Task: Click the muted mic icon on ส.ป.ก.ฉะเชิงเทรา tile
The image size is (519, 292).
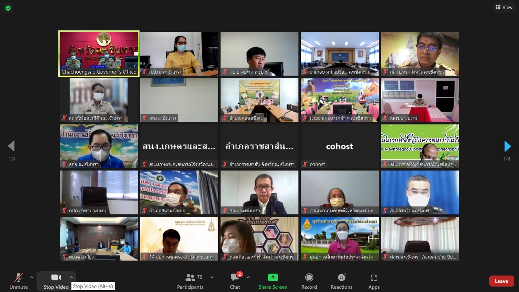Action: pos(145,72)
